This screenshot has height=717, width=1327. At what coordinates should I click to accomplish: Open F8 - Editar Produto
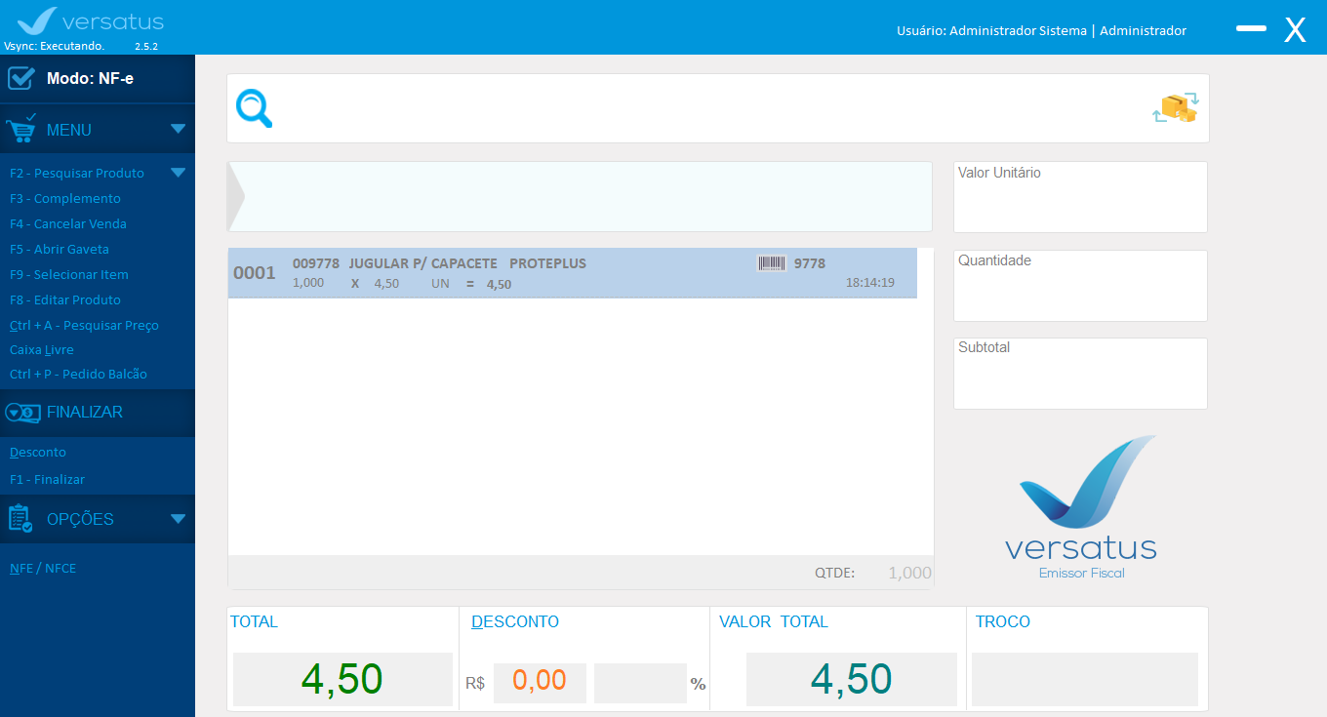click(65, 299)
